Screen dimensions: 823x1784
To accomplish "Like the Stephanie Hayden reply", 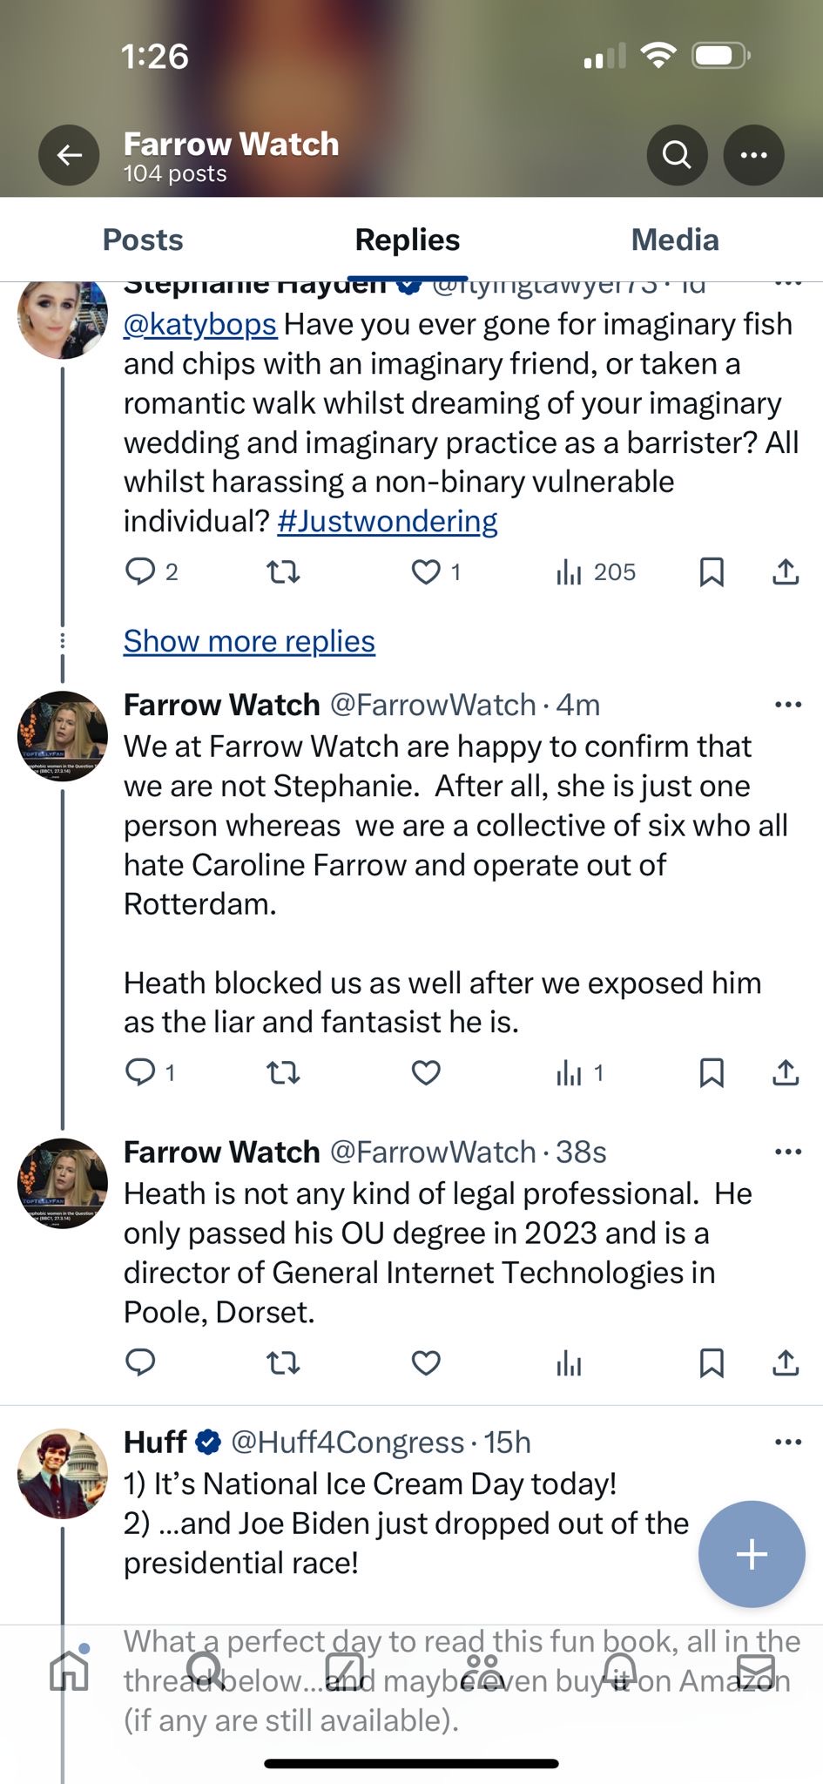I will coord(426,572).
